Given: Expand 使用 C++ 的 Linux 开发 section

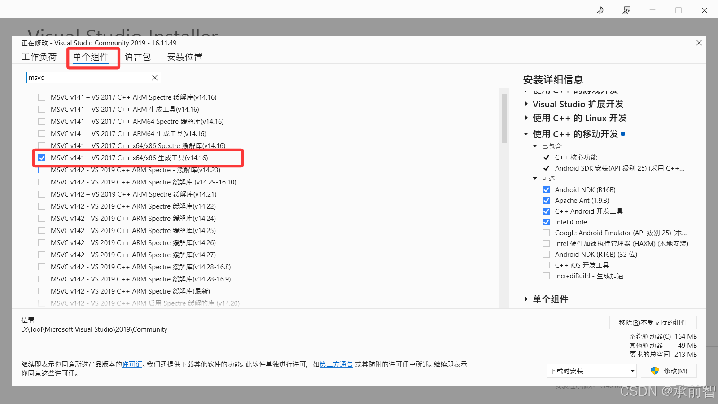Looking at the screenshot, I should point(526,118).
